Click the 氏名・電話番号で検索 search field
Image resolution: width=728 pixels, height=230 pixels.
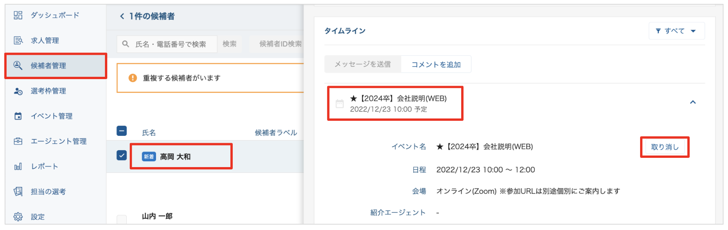(170, 44)
